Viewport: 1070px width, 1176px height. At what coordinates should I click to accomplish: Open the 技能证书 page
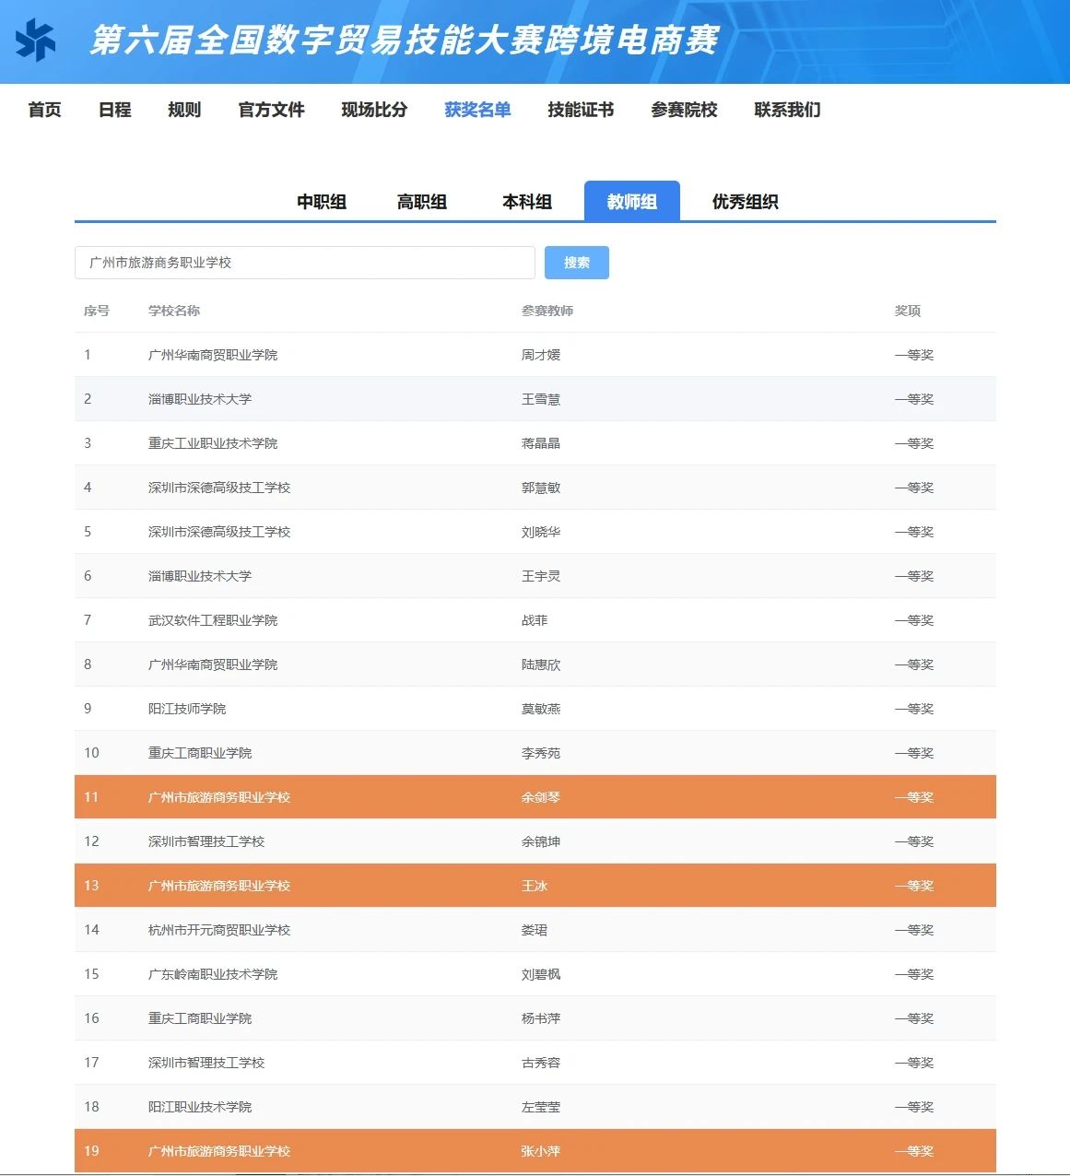click(581, 110)
